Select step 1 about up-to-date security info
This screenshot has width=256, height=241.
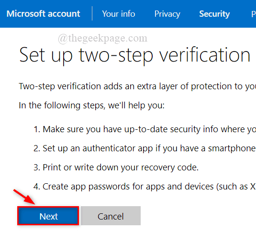click(x=145, y=129)
